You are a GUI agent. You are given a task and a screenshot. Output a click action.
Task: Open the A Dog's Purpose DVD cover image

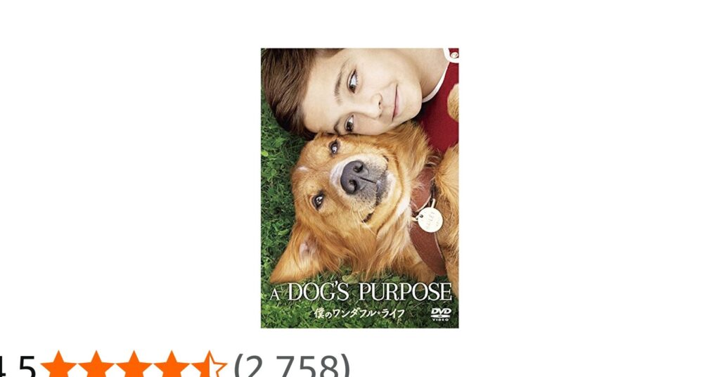pos(359,188)
